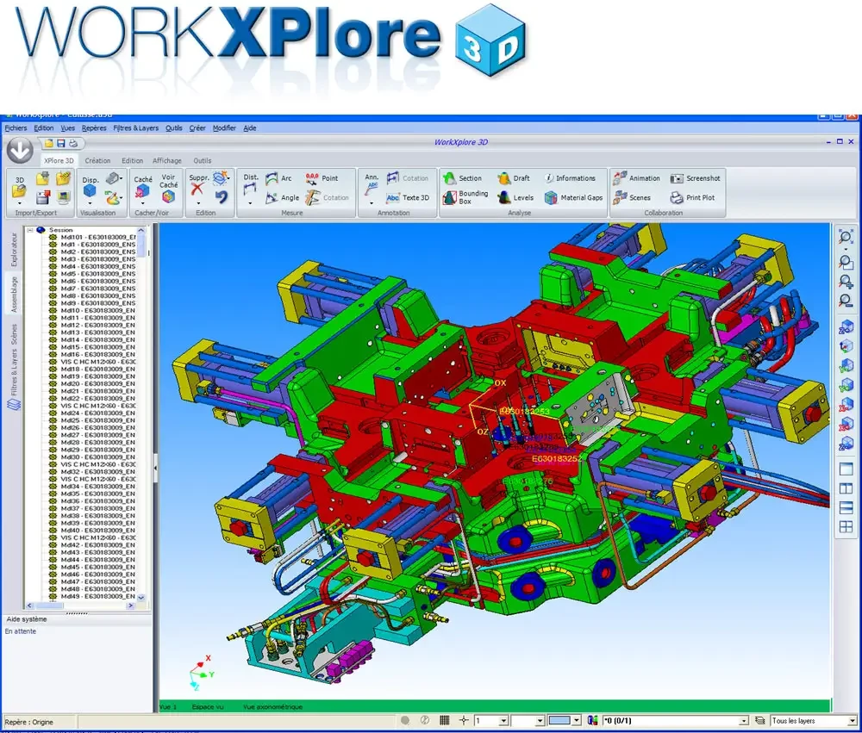Image resolution: width=862 pixels, height=733 pixels.
Task: Open the Repères menu
Action: pyautogui.click(x=94, y=128)
